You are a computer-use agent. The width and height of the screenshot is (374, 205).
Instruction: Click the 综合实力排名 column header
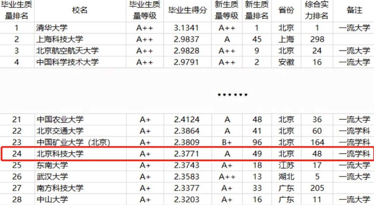coord(317,10)
